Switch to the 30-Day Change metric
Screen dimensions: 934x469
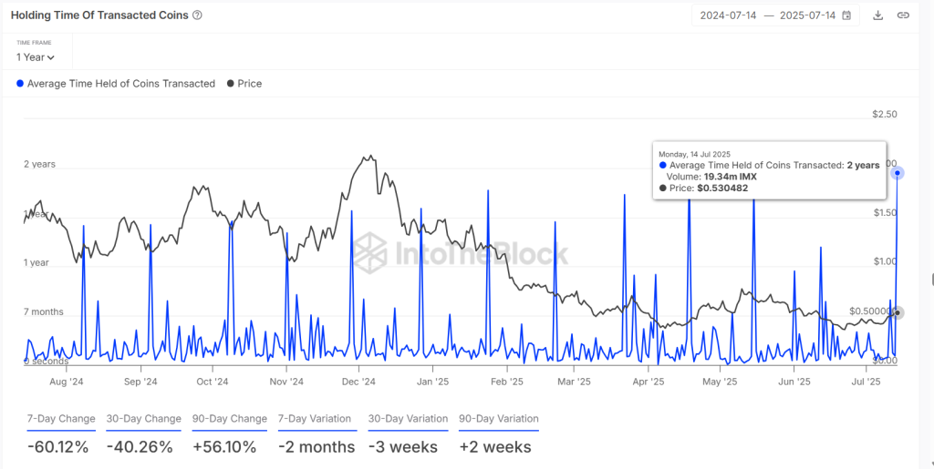click(x=143, y=419)
